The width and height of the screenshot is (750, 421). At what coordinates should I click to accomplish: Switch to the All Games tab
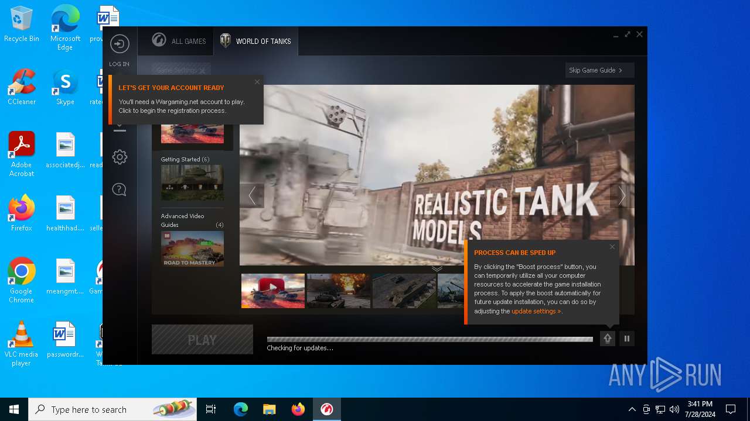point(179,41)
